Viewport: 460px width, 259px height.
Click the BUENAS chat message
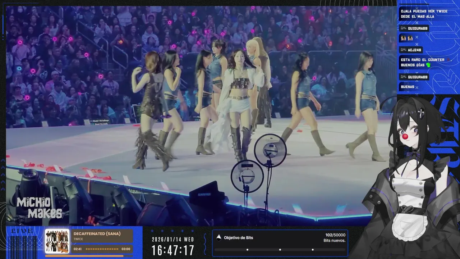(408, 87)
